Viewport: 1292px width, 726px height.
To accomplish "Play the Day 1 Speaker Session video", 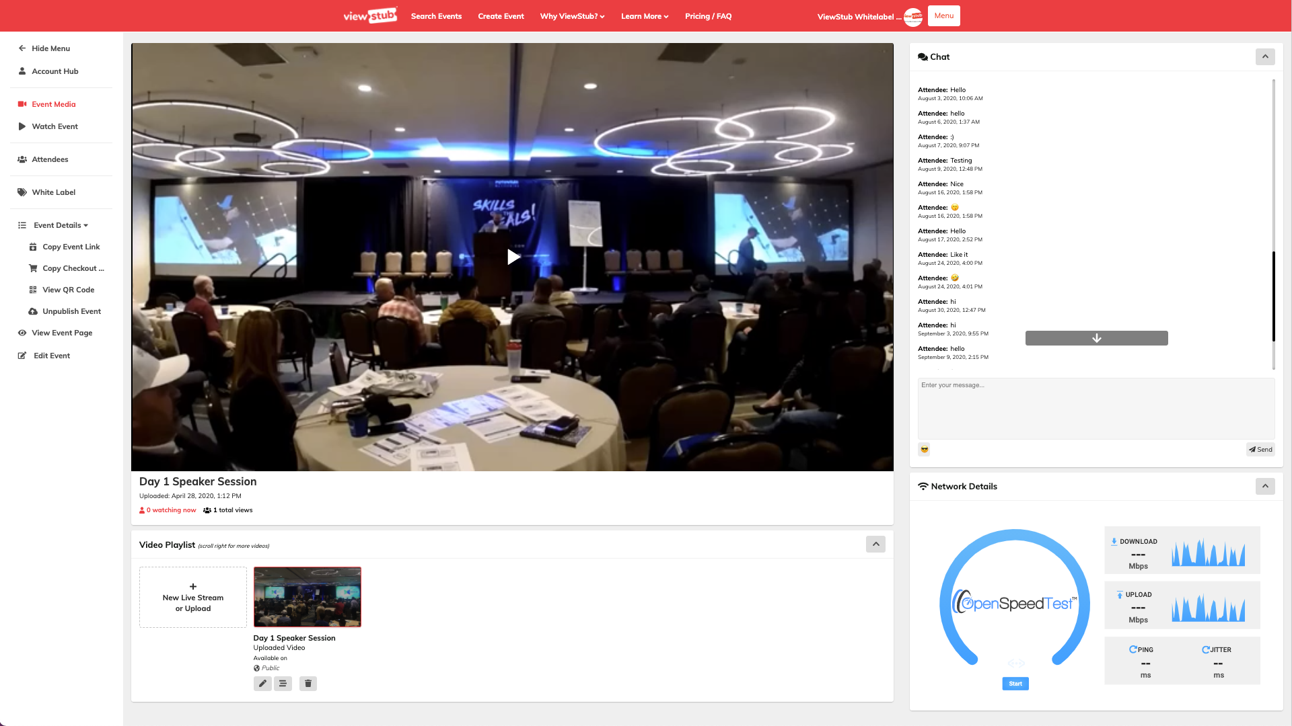I will [513, 257].
